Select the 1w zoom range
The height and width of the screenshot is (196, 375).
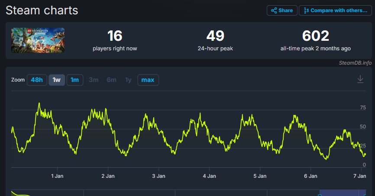[57, 80]
